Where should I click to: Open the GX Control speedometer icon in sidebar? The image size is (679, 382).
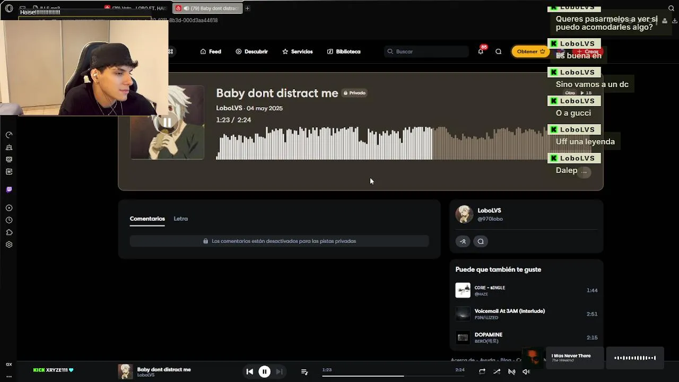(x=9, y=135)
